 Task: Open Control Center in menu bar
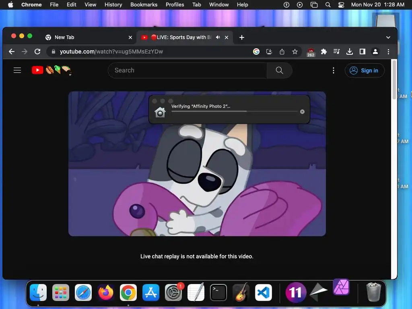341,5
